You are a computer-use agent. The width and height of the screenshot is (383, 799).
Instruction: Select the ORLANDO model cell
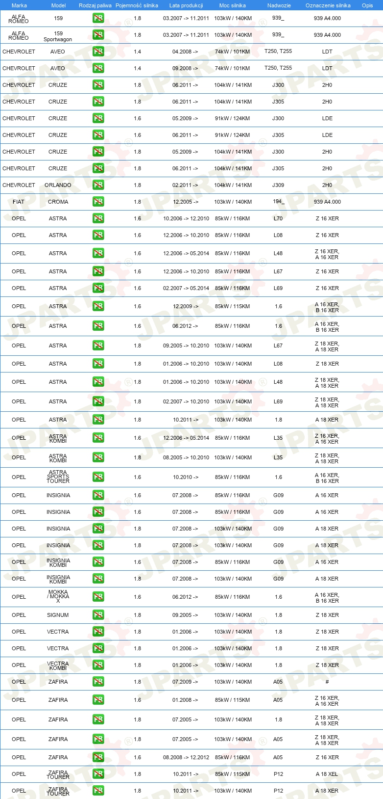pyautogui.click(x=58, y=185)
